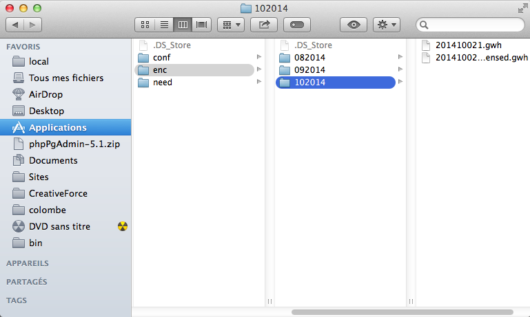Image resolution: width=530 pixels, height=317 pixels.
Task: Expand 092014 folder via its arrow
Action: 400,69
